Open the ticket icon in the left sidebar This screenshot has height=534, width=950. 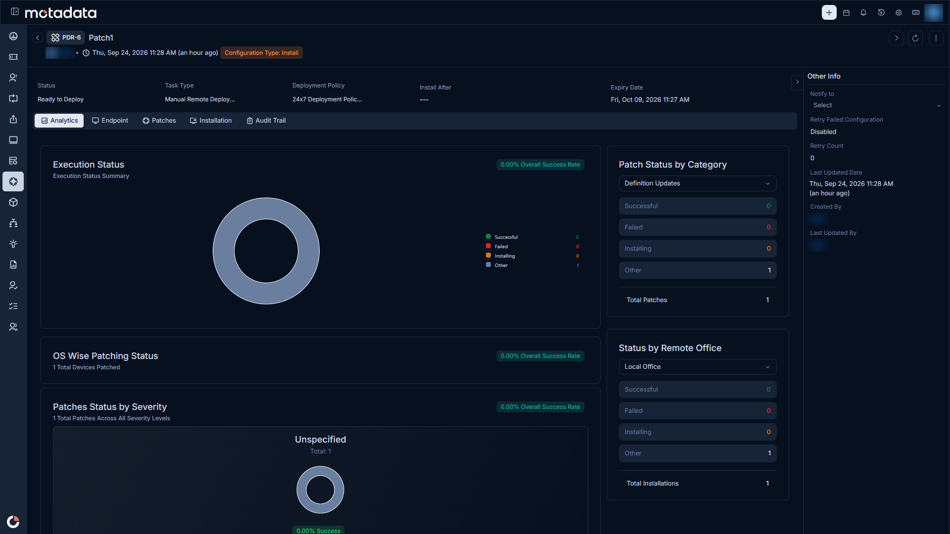13,57
